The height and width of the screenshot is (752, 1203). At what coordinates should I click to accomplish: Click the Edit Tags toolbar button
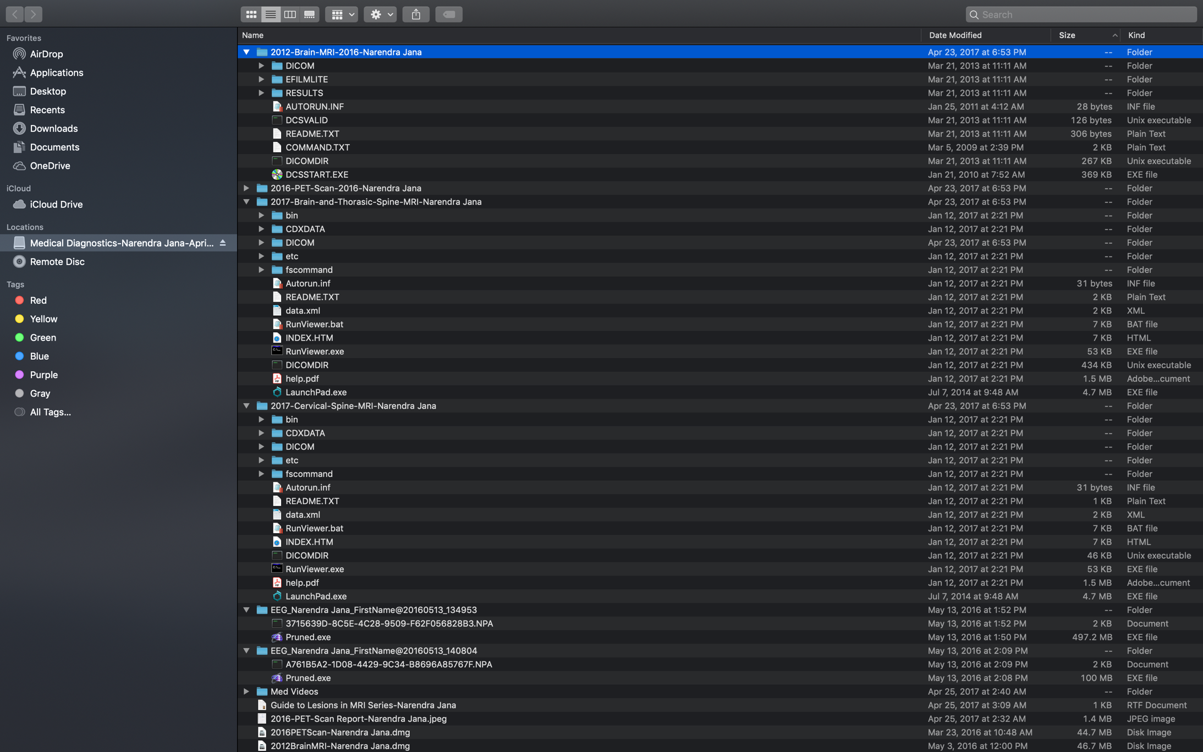click(449, 14)
